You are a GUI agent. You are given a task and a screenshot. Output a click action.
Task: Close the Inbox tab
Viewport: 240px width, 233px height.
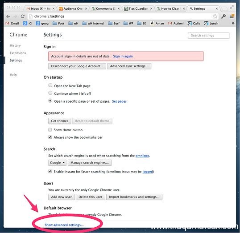54,9
